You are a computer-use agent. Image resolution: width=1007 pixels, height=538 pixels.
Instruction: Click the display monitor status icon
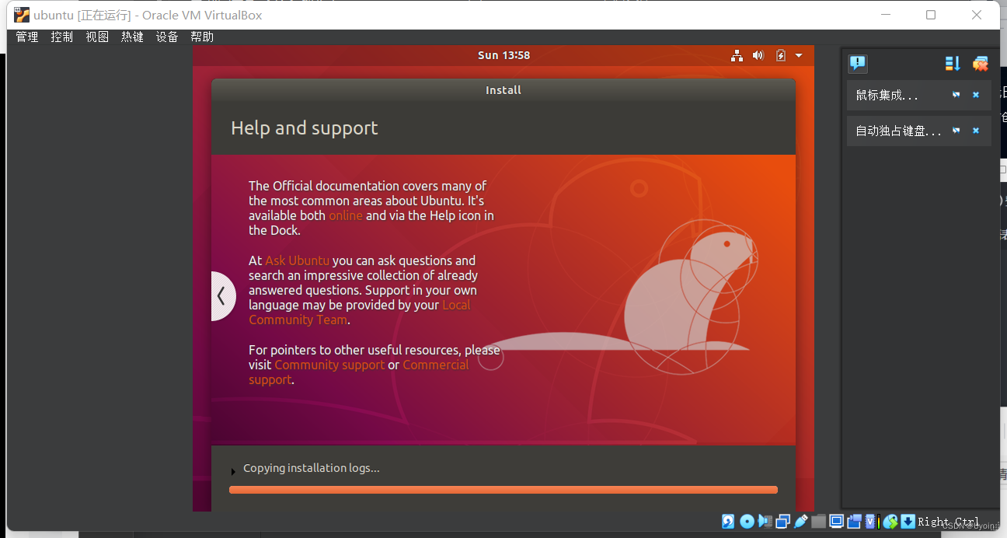[x=837, y=521]
